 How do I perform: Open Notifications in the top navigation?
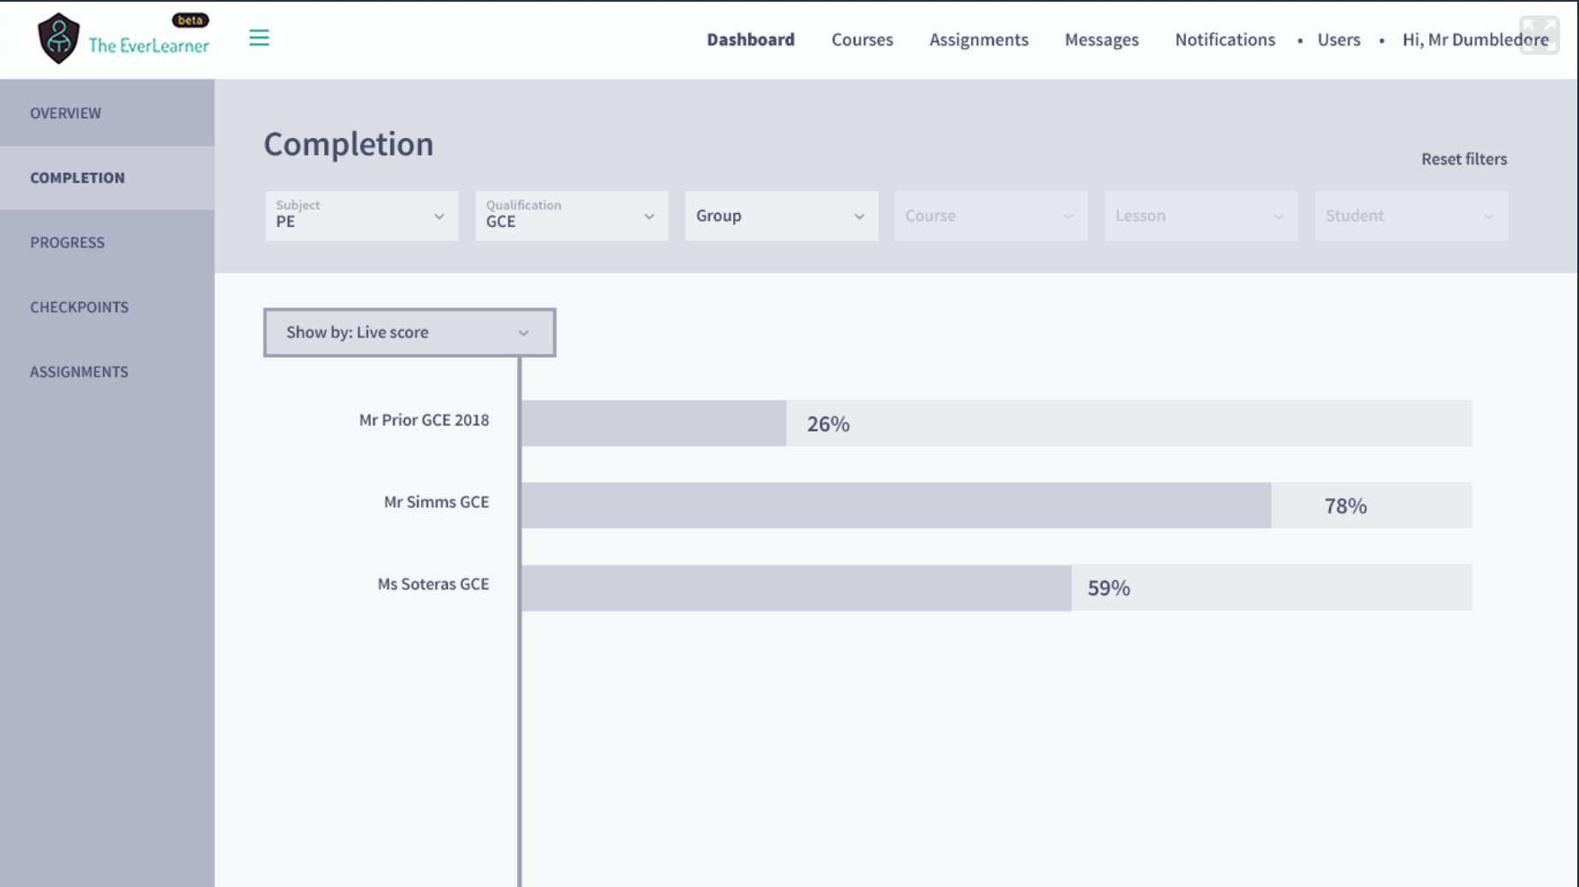coord(1224,39)
